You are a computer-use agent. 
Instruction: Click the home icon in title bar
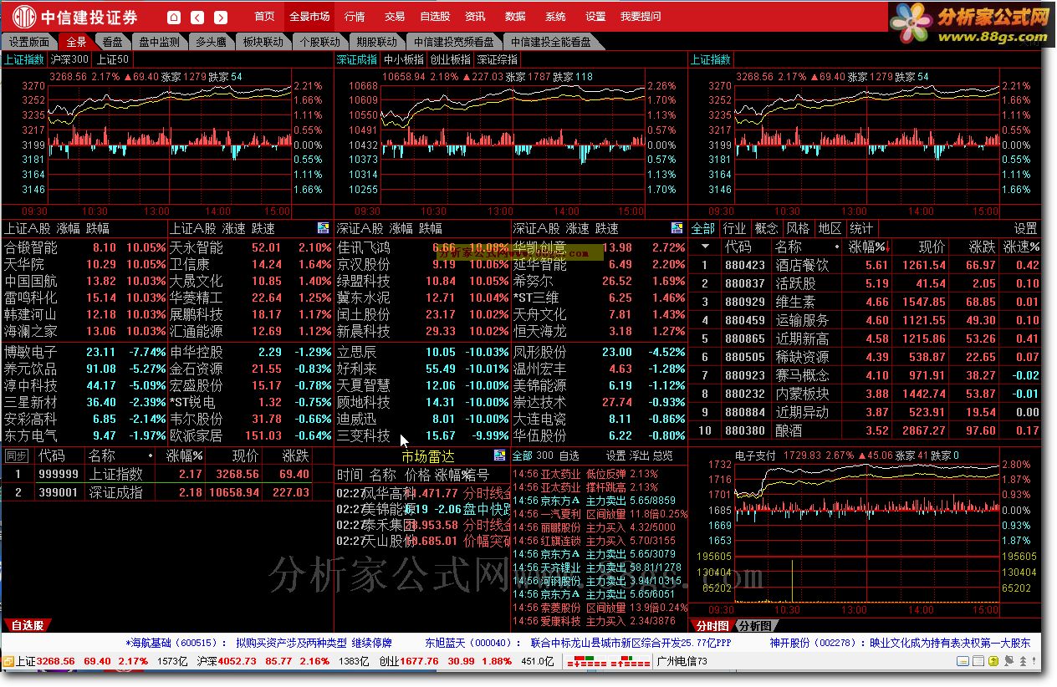click(174, 17)
